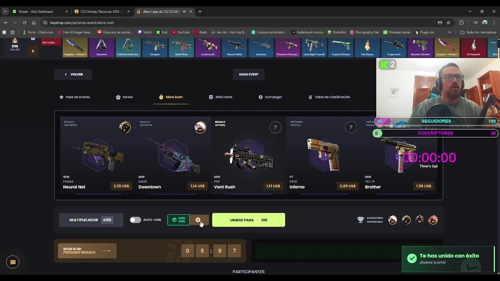Select the P250 Inferno next gift
This screenshot has height=281, width=500.
324,155
